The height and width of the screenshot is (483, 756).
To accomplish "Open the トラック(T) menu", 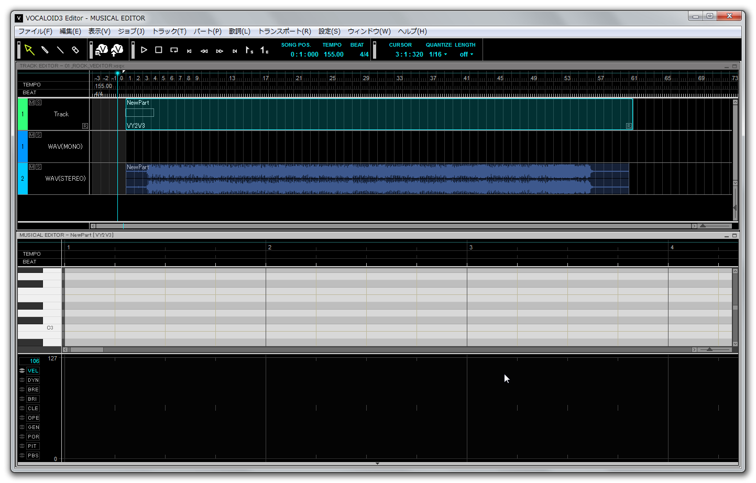I will [169, 31].
